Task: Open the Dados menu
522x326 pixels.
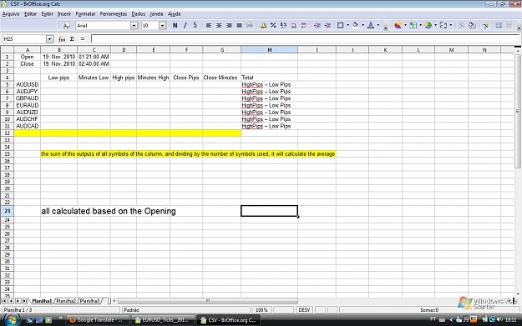Action: 139,14
